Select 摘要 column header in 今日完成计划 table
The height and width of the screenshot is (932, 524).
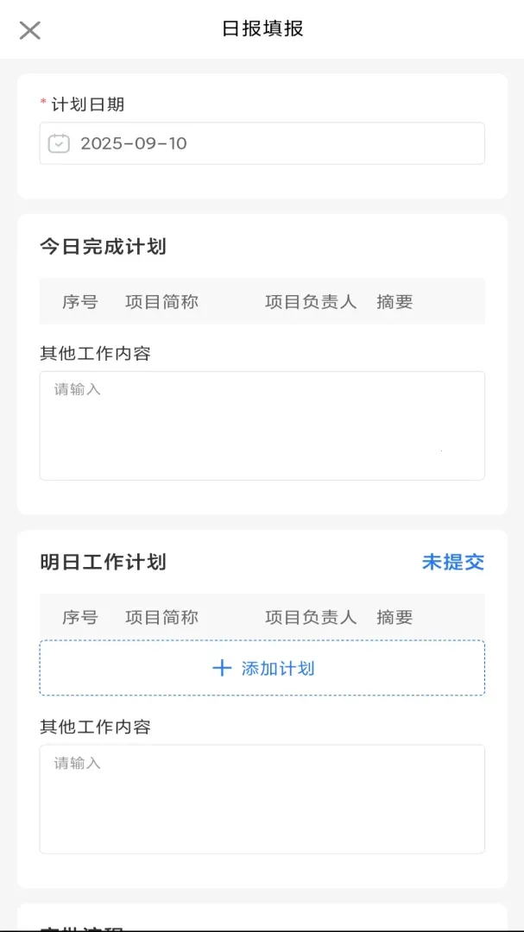pyautogui.click(x=395, y=302)
